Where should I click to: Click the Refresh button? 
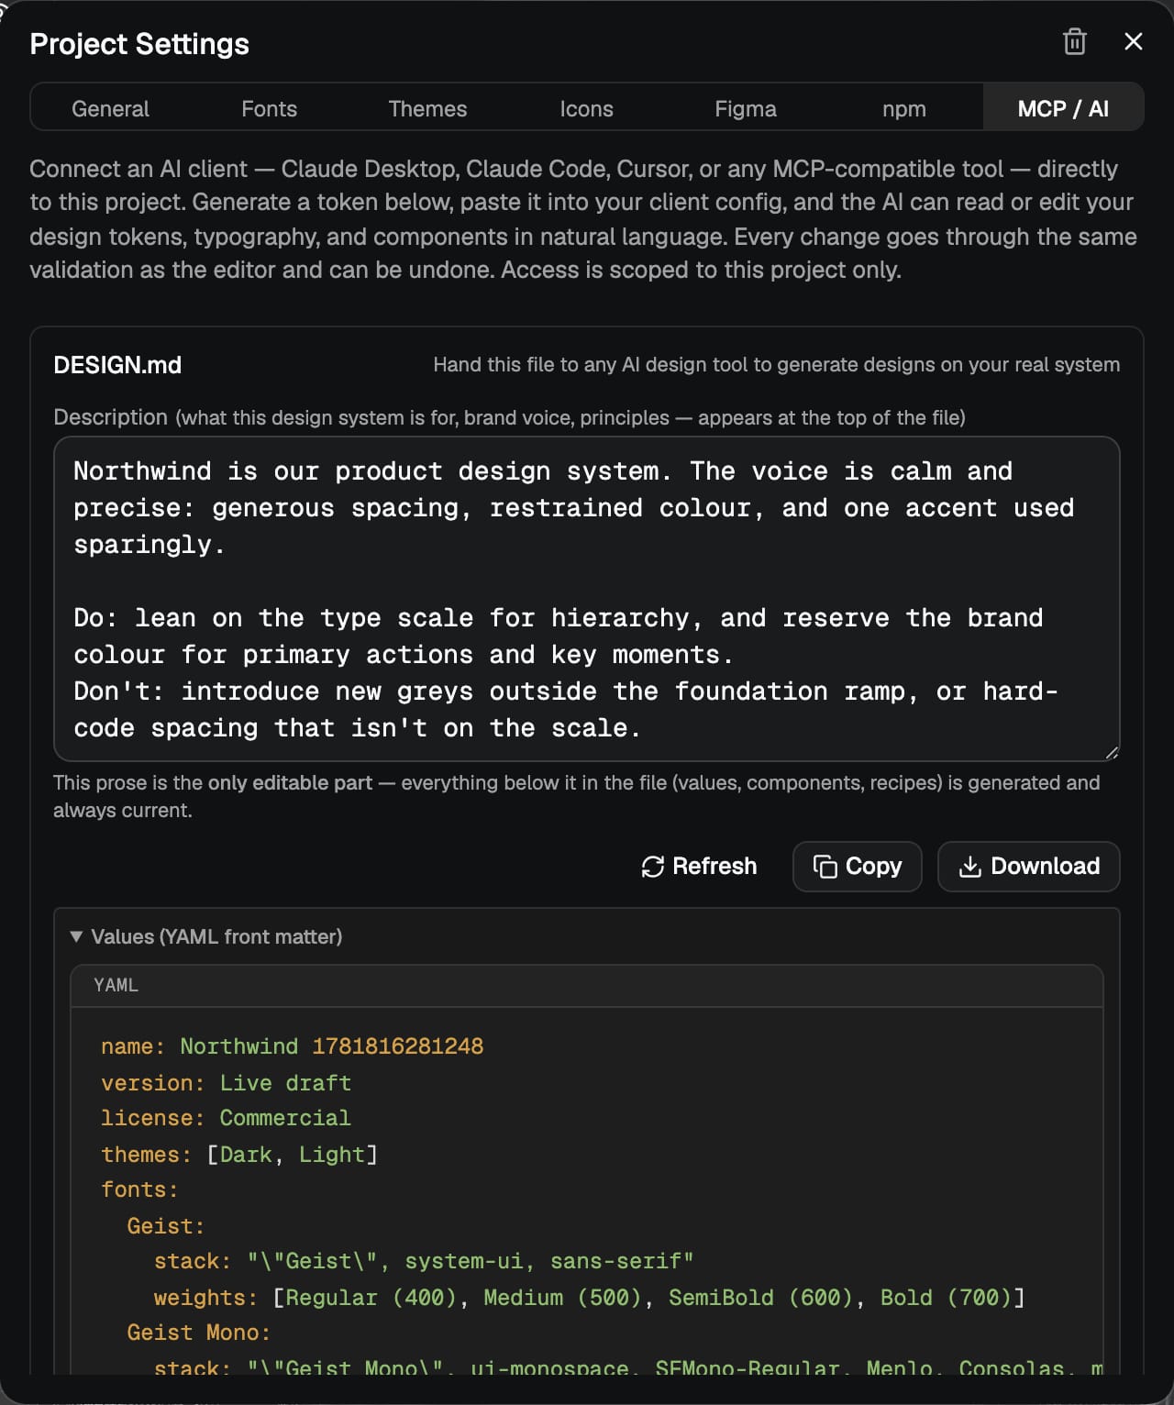click(x=699, y=867)
